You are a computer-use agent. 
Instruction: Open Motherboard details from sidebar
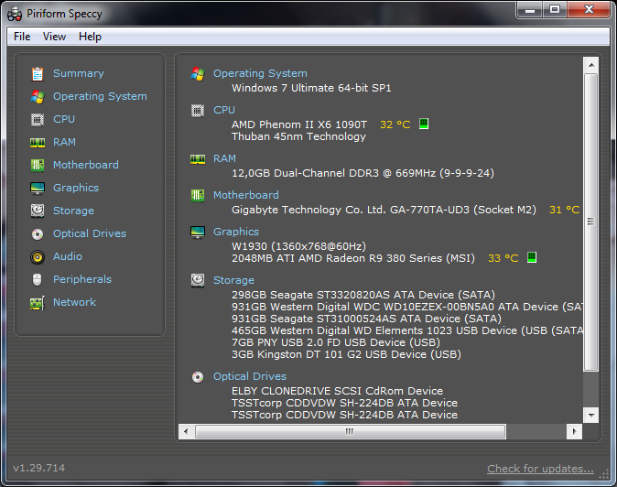click(86, 165)
